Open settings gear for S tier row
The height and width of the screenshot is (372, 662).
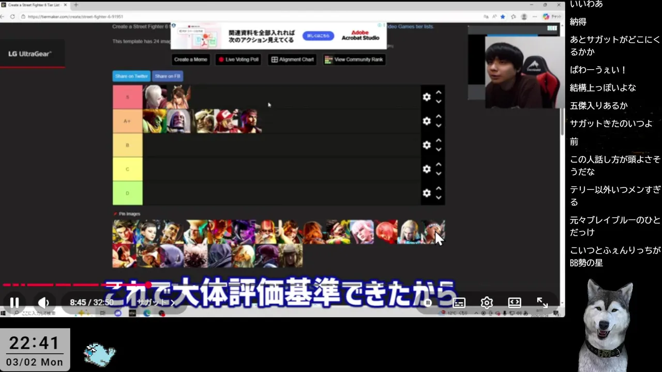coord(427,97)
